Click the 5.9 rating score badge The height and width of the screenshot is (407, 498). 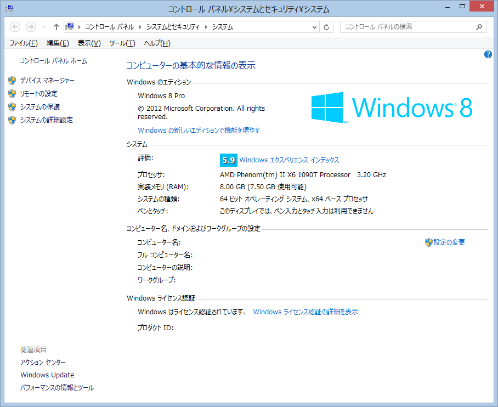tap(228, 160)
